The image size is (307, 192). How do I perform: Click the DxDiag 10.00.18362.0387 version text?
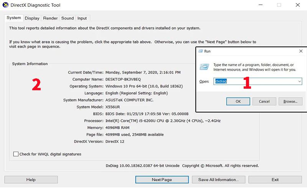pyautogui.click(x=142, y=166)
